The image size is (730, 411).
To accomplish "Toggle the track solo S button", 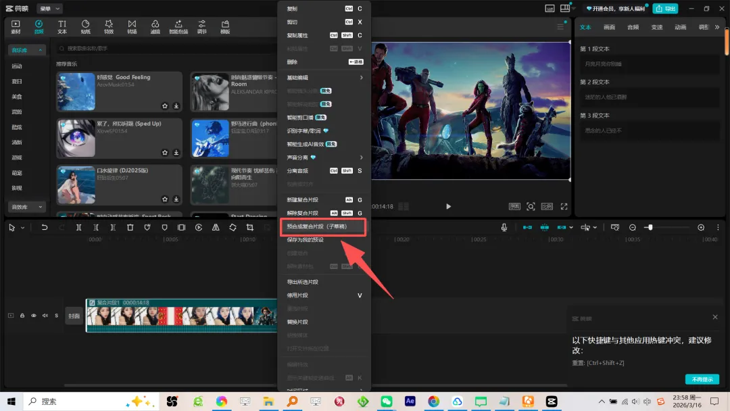I will [x=57, y=316].
